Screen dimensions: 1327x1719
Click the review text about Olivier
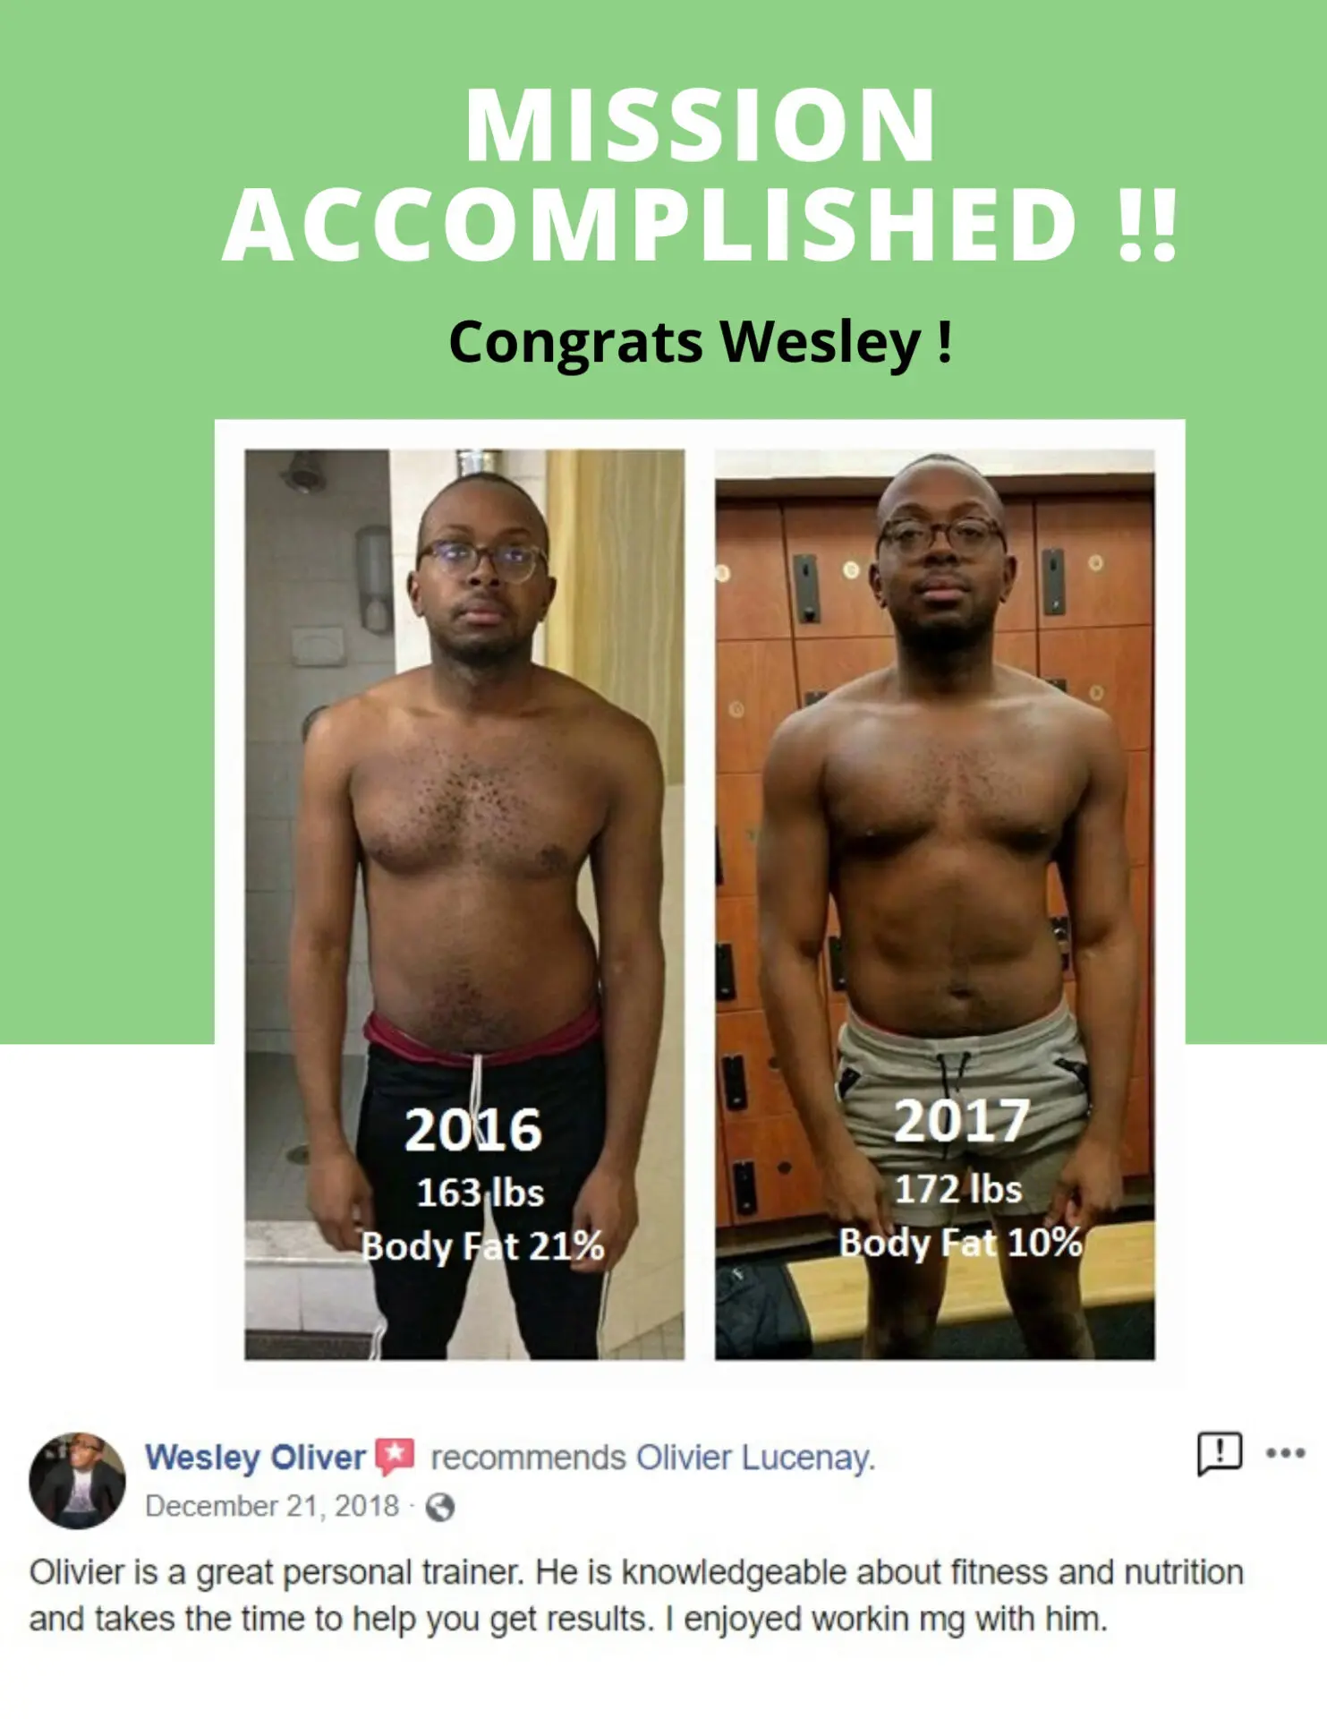click(x=636, y=1595)
